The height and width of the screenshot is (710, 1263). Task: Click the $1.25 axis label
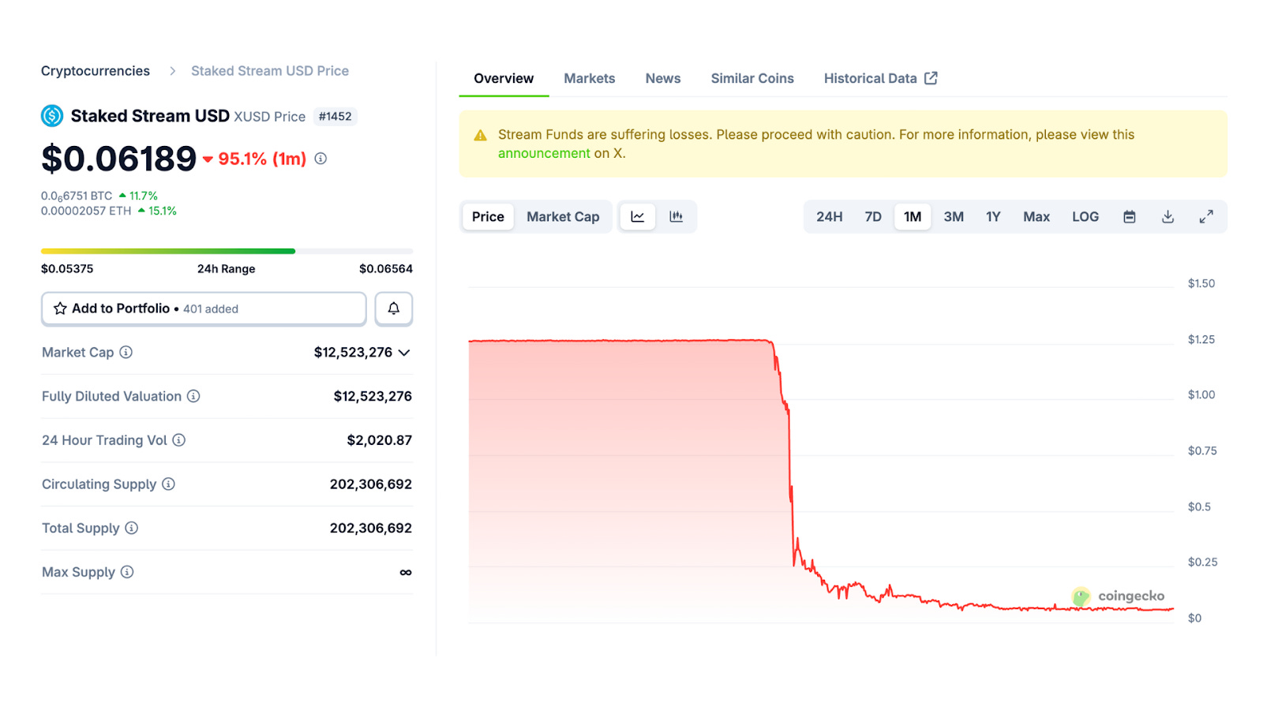pyautogui.click(x=1201, y=339)
